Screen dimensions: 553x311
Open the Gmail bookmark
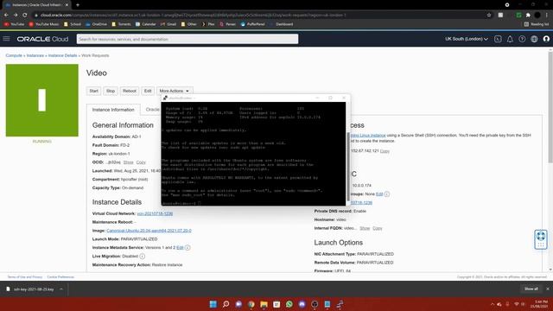(168, 24)
